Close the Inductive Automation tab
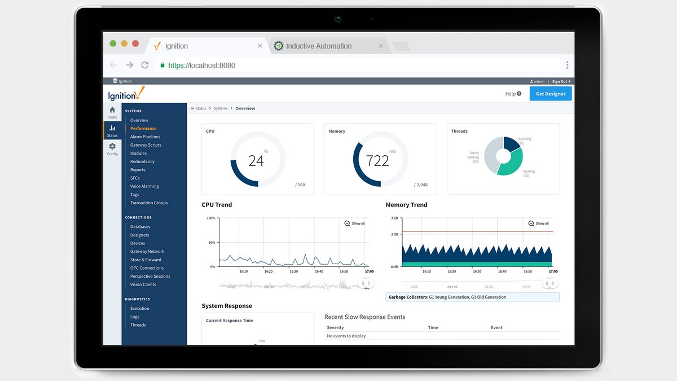 tap(381, 46)
